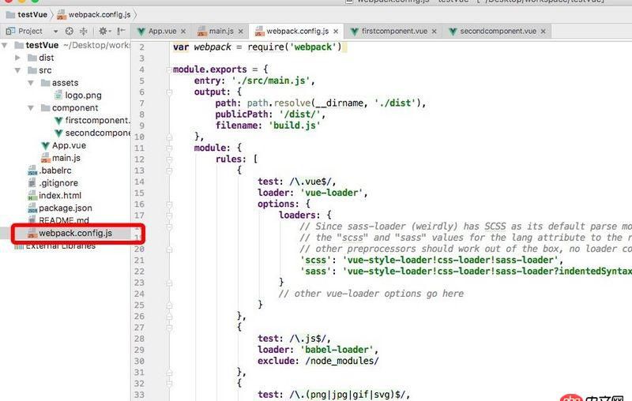
Task: Click the HTML file icon beside index.html
Action: [x=32, y=195]
